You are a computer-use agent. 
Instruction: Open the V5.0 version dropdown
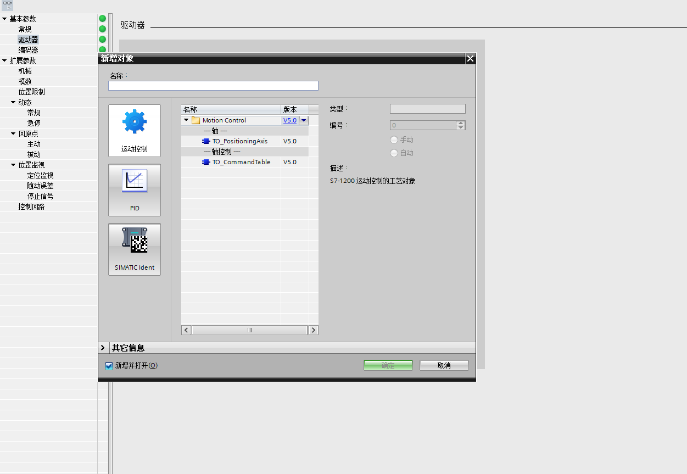coord(304,120)
